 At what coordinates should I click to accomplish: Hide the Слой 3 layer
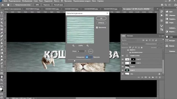point(123,59)
